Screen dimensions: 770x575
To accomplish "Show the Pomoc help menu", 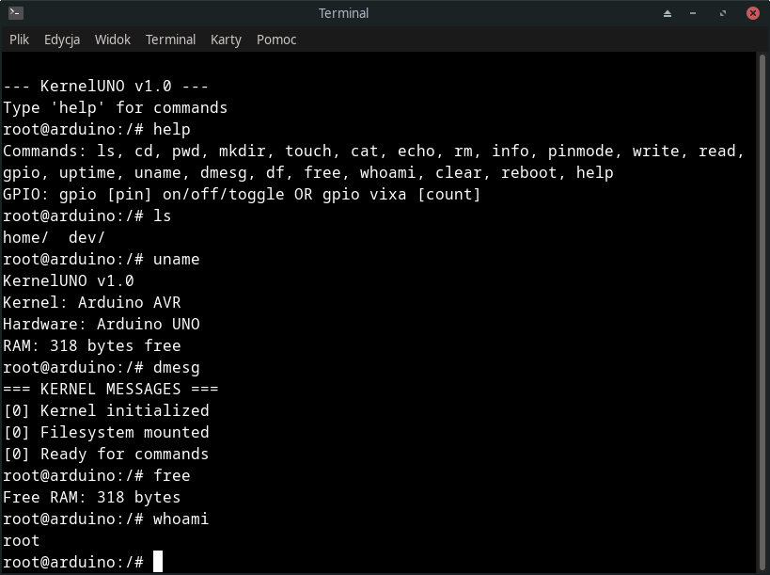I will 276,40.
